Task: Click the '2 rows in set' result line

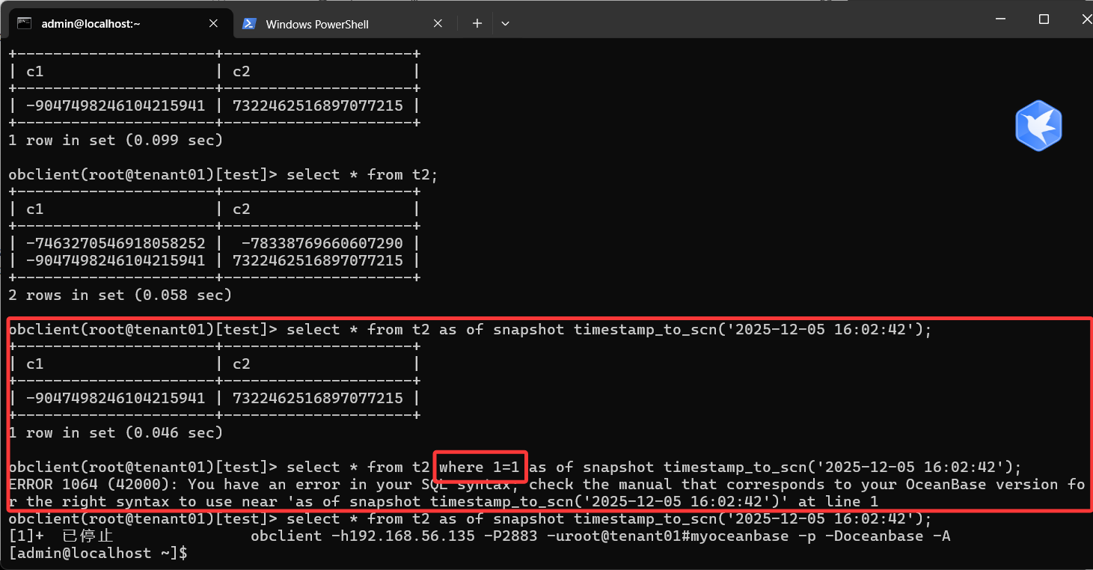Action: click(x=120, y=295)
